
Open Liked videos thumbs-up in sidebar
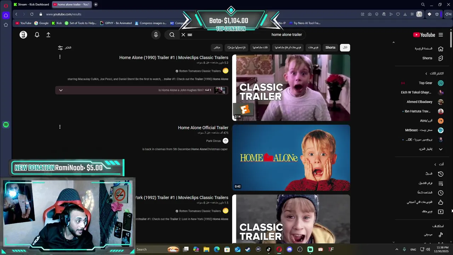441,202
